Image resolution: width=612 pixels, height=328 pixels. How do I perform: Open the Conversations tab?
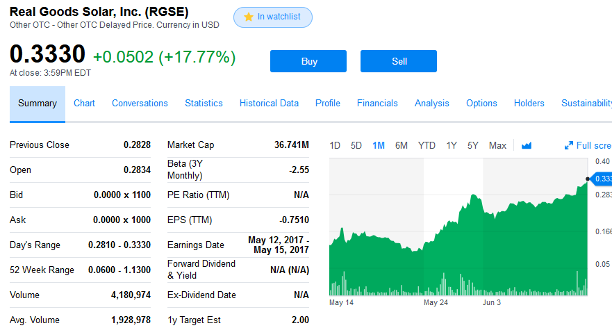(140, 104)
